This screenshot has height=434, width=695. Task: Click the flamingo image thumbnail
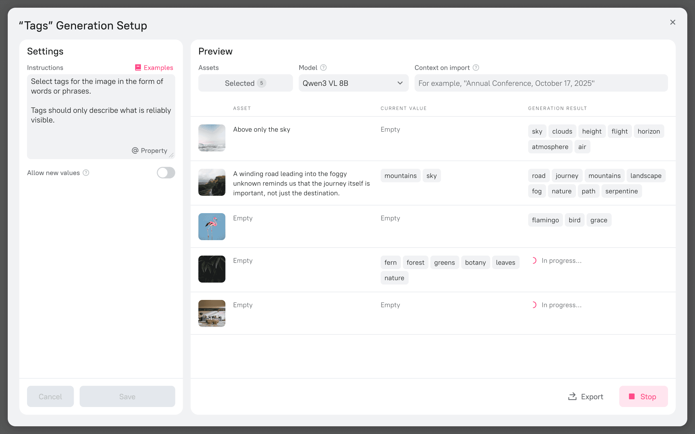[x=212, y=227]
